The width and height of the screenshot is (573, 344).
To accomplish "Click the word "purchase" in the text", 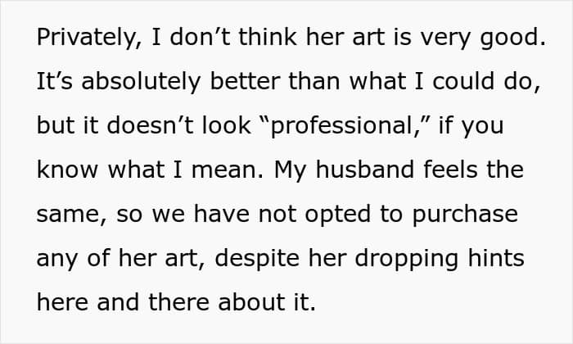I will (465, 215).
